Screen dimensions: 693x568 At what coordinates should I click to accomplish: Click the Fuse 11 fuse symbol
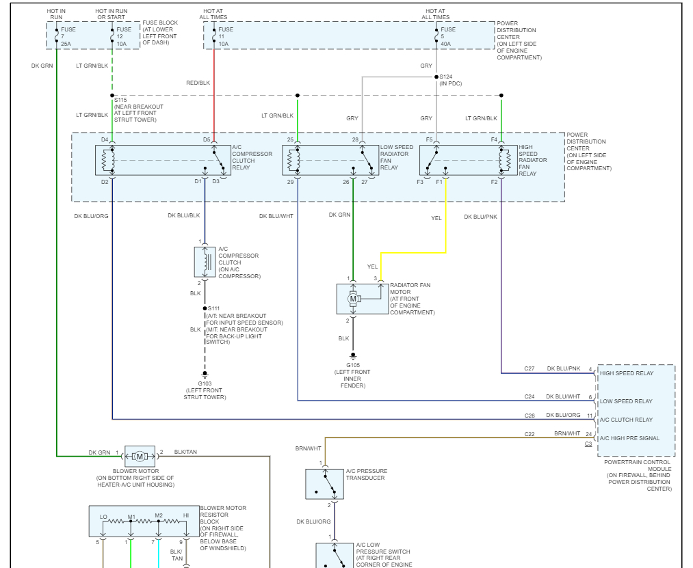[x=214, y=36]
